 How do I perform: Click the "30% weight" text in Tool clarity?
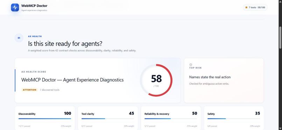(x=129, y=126)
